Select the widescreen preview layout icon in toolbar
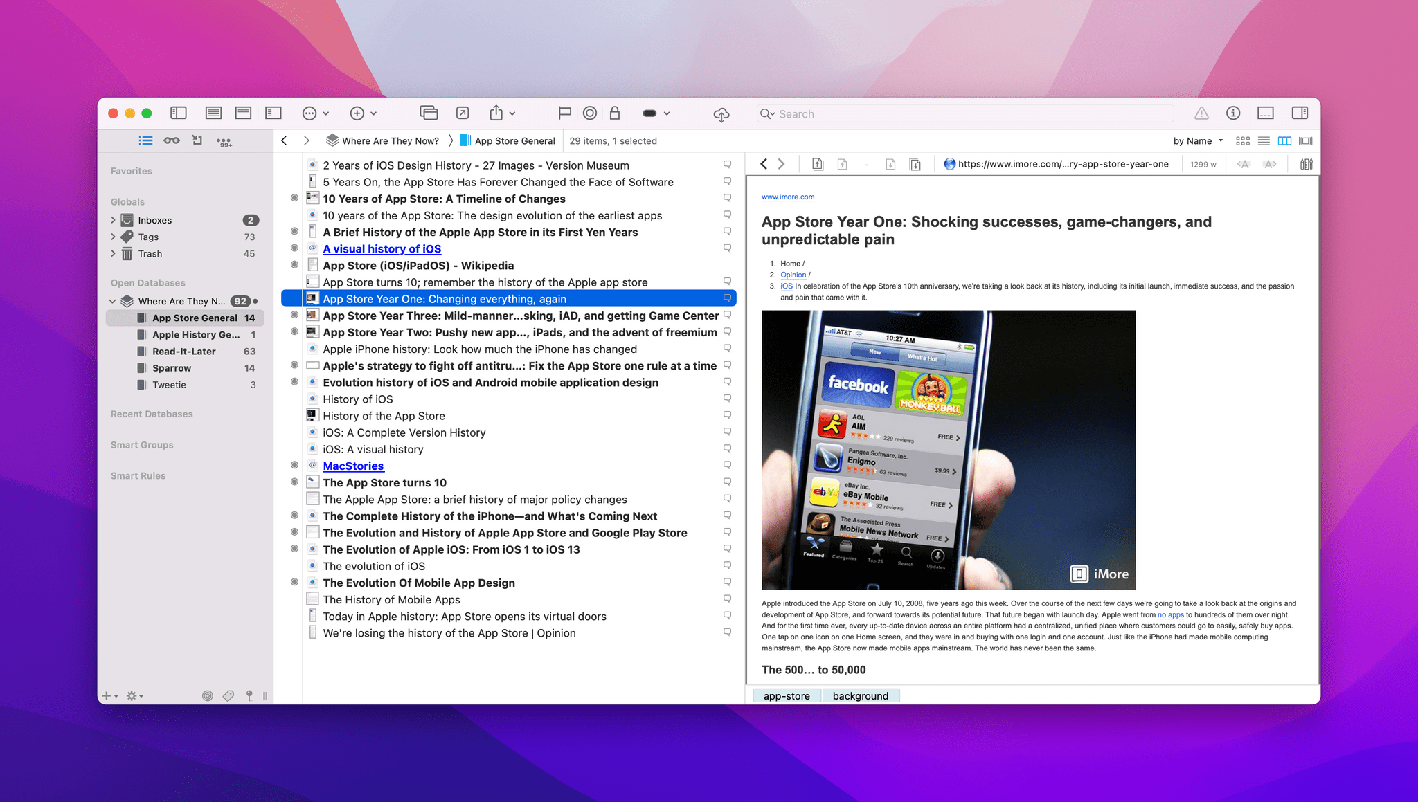 (273, 113)
